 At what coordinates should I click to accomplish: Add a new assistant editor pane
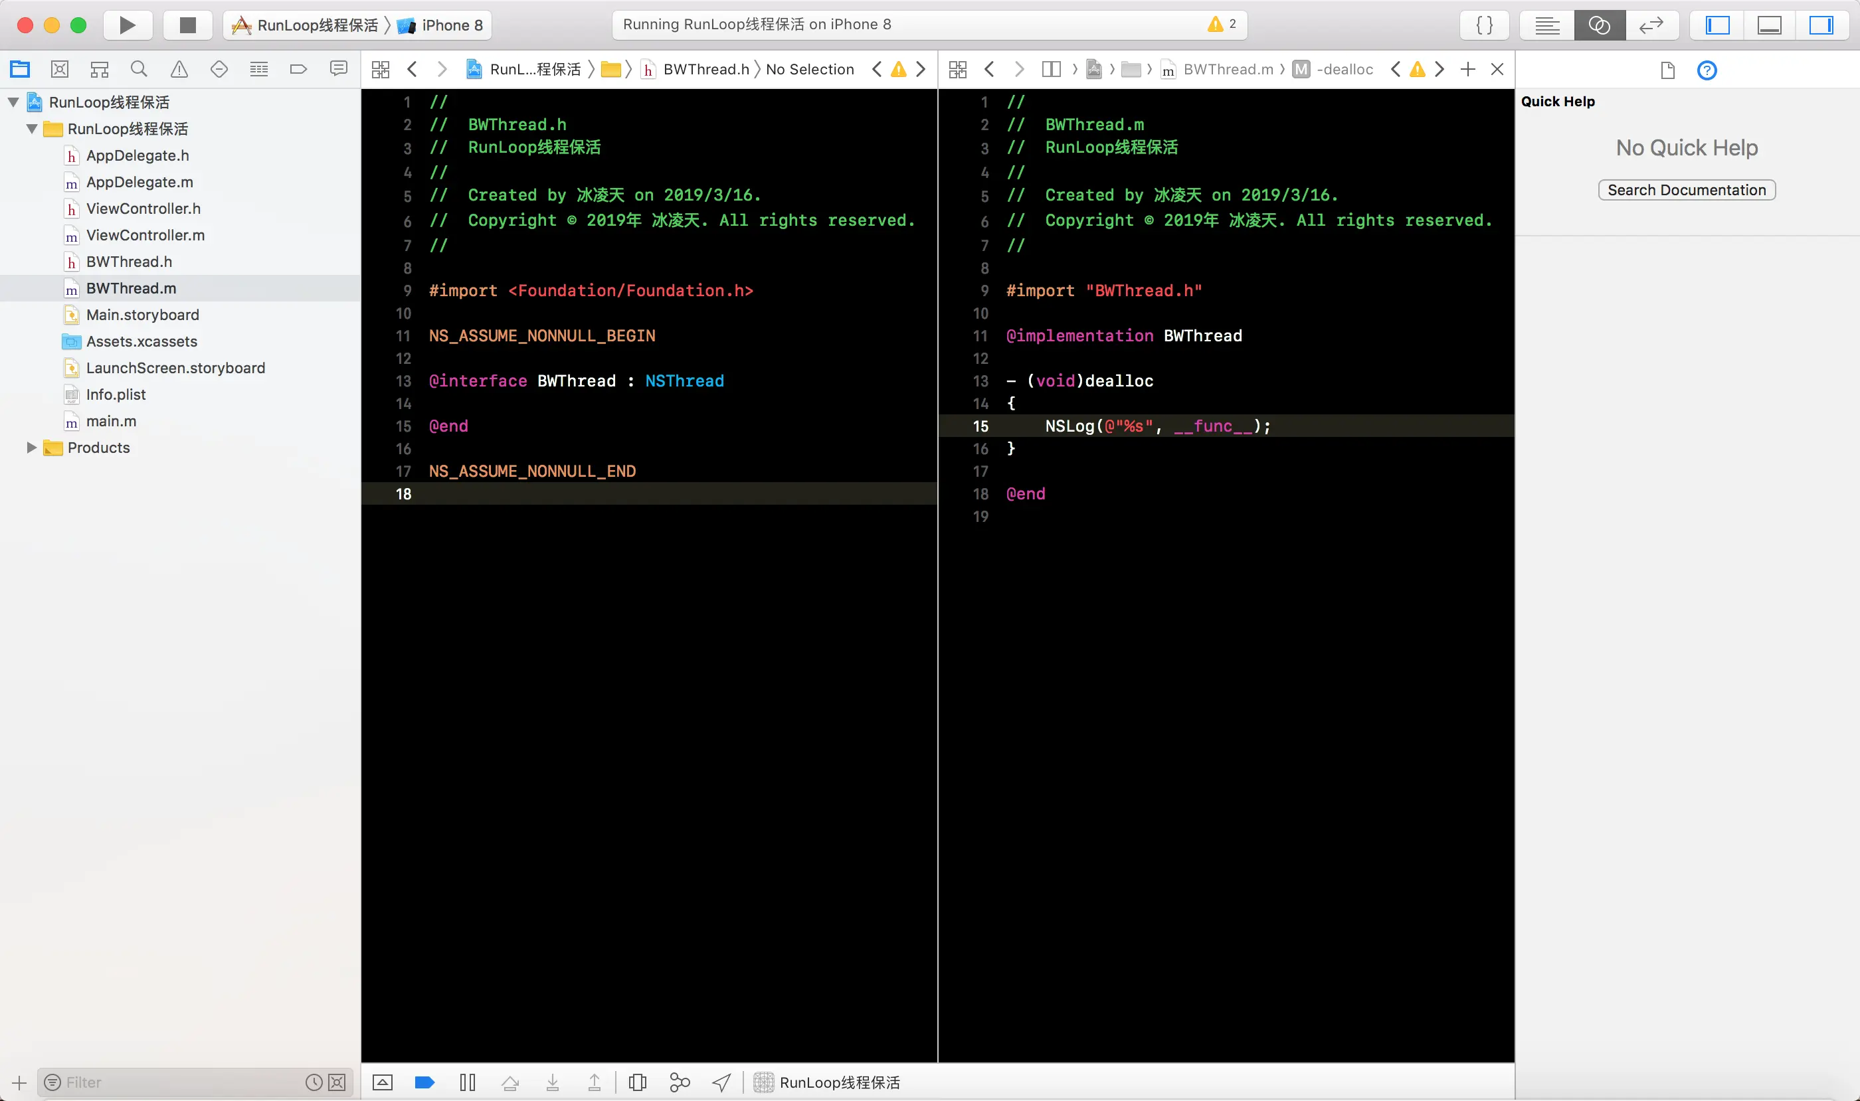pos(1467,70)
